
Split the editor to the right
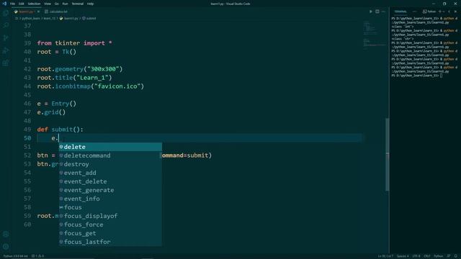point(377,12)
